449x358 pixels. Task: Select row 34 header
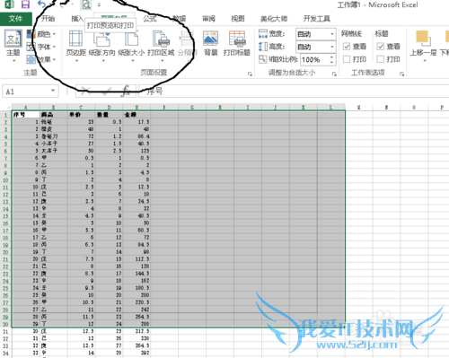(x=5, y=353)
